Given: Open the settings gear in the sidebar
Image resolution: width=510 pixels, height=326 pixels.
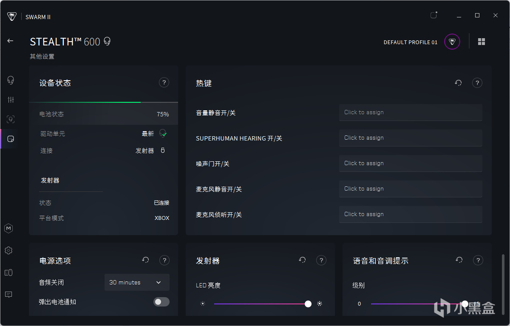Looking at the screenshot, I should [8, 250].
